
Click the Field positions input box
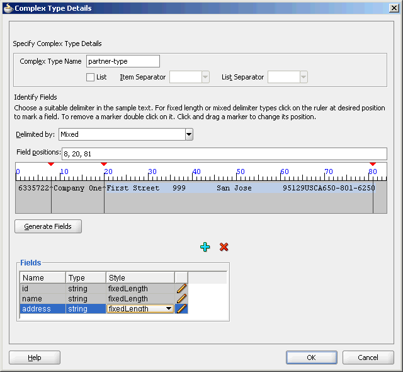[224, 154]
